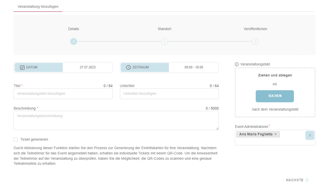Click the NÄCHSTE button
The image size is (330, 189).
pos(295,180)
